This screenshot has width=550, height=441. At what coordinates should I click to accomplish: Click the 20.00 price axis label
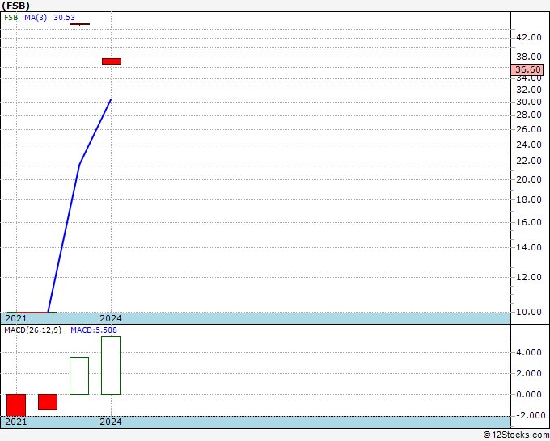(x=529, y=179)
